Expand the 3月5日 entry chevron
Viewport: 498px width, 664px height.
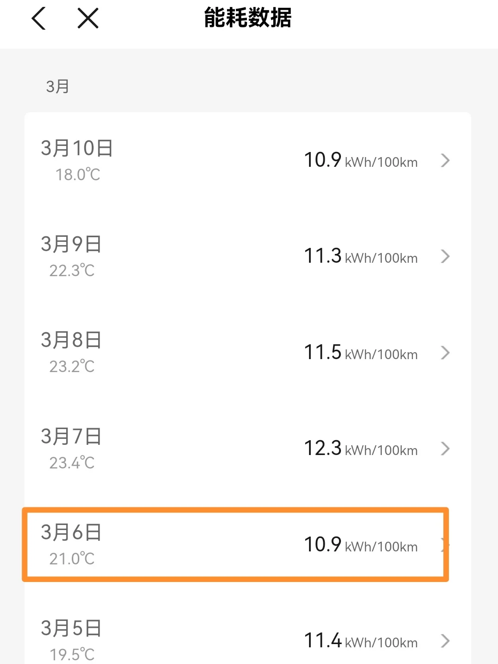coord(445,641)
